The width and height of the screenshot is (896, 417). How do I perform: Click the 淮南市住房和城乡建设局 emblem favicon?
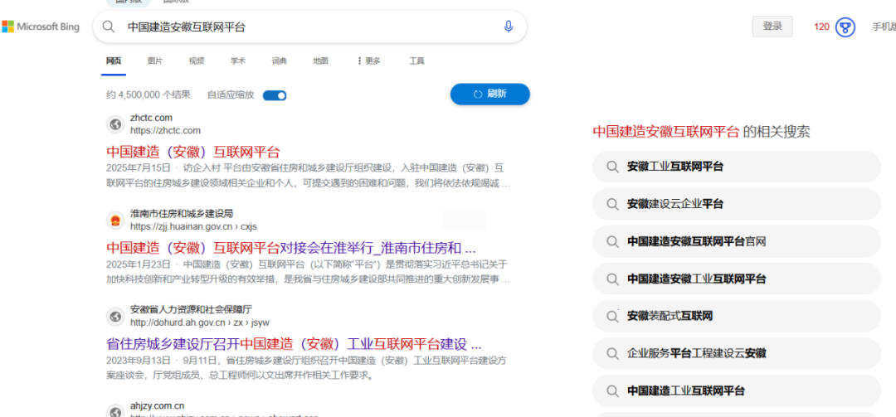115,220
